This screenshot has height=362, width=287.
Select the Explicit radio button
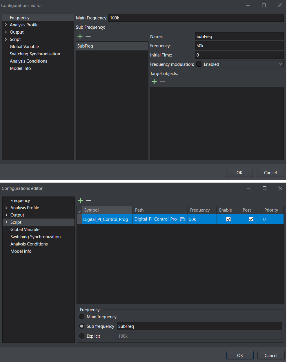point(82,336)
